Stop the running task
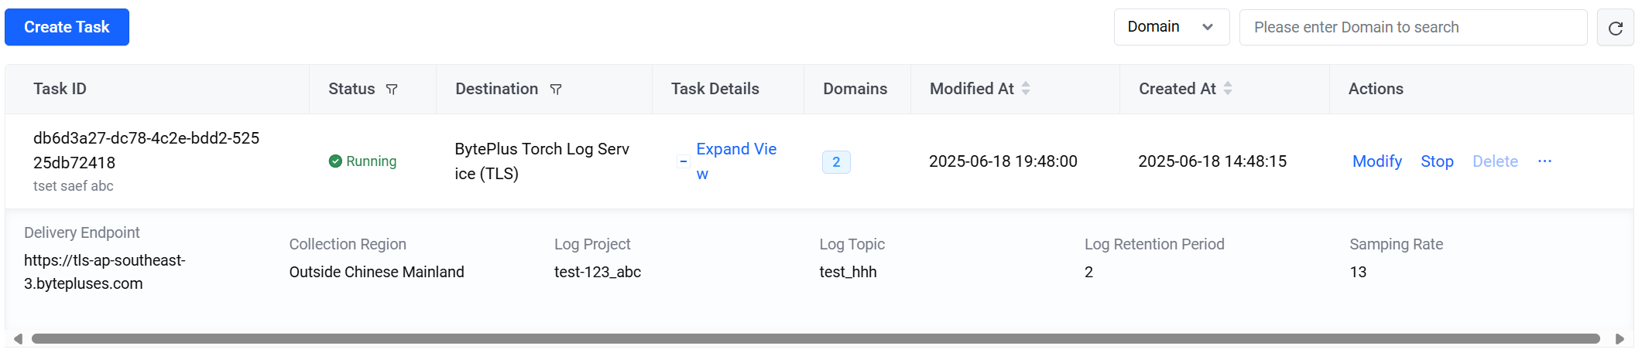This screenshot has height=356, width=1642. (1437, 161)
